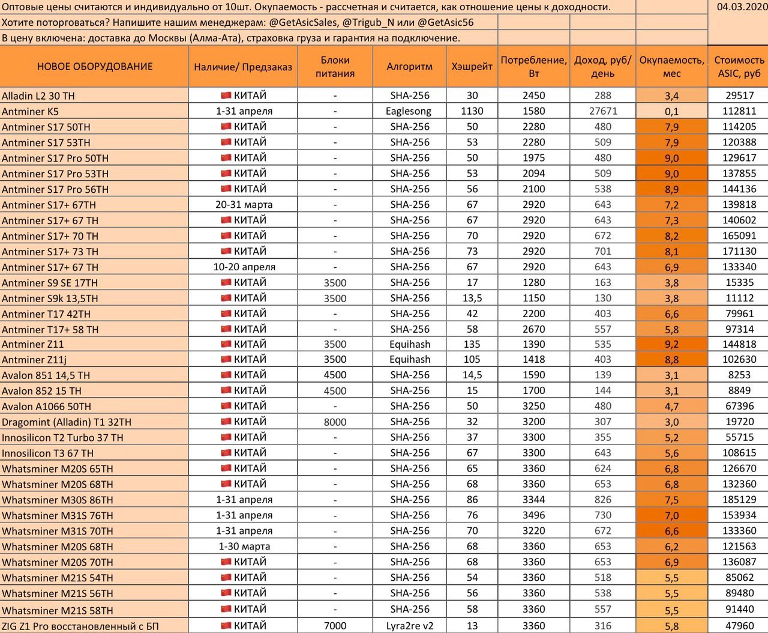Select the payback cell 9,2

point(672,345)
